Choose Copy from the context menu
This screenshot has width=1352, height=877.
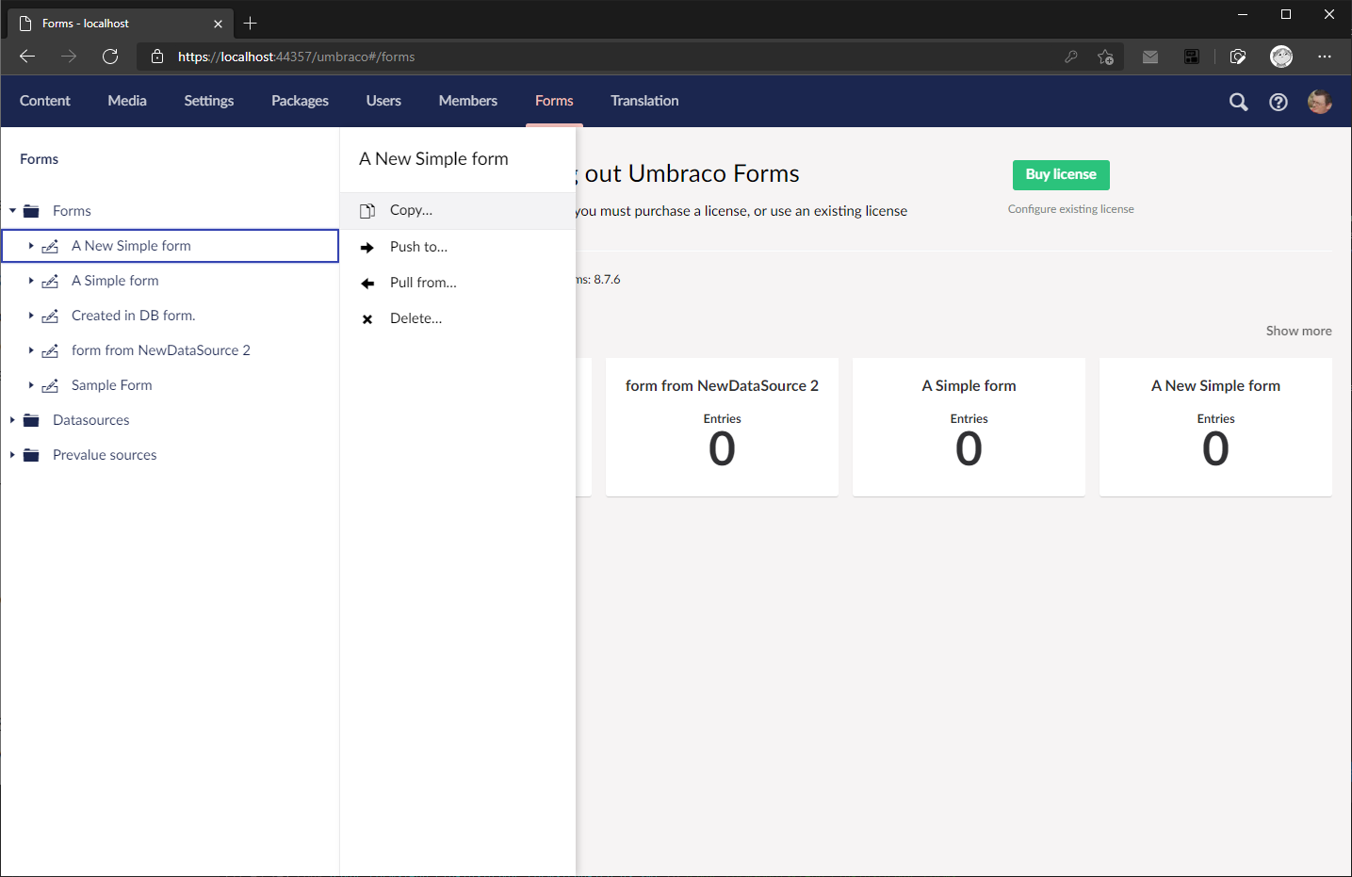click(409, 210)
